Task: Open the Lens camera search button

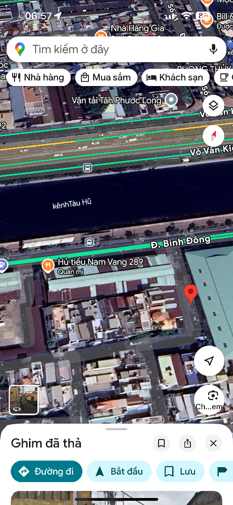Action: (x=209, y=399)
